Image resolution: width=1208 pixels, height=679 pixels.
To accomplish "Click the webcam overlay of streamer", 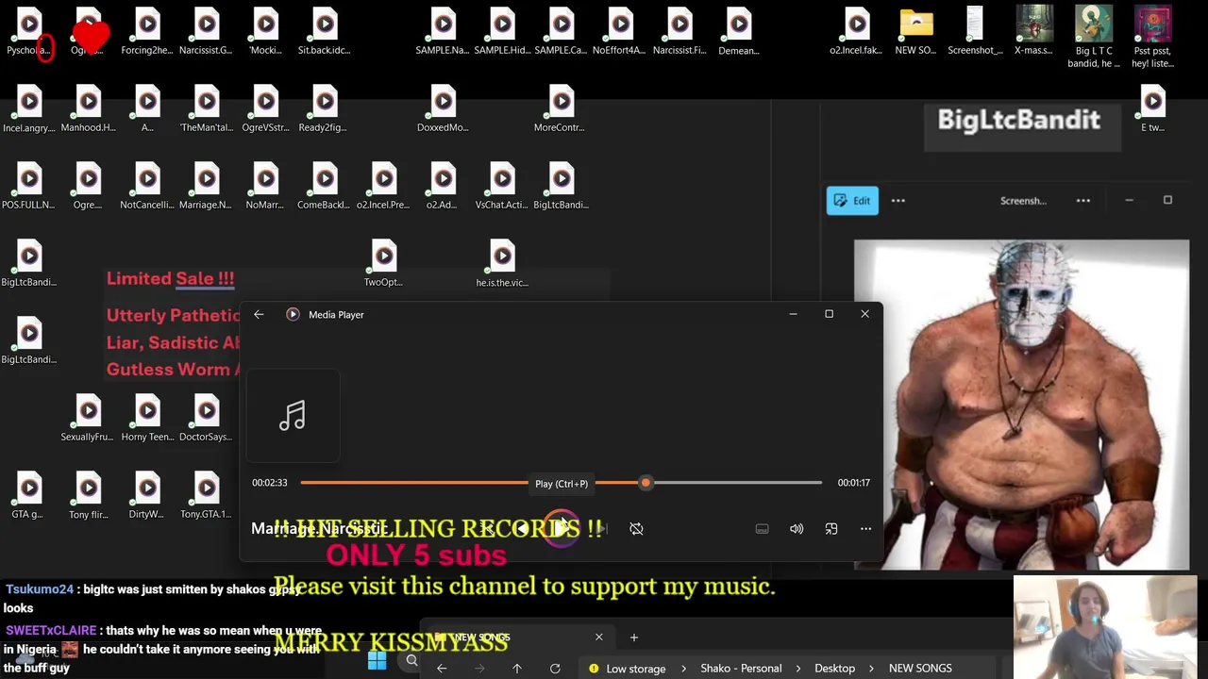I will [1105, 626].
